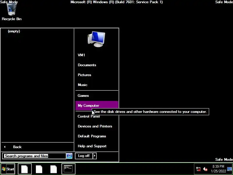Image resolution: width=233 pixels, height=175 pixels.
Task: Open the VM1 user folder
Action: tap(97, 55)
